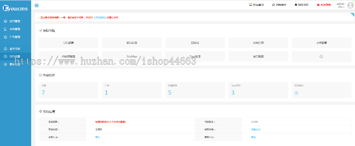Open the URL配置 quick navigation tile
The height and width of the screenshot is (146, 355).
(69, 42)
